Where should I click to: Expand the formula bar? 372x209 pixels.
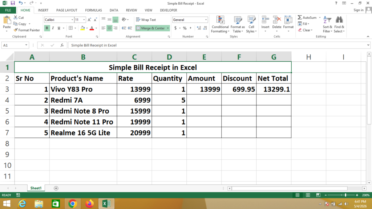(368, 45)
